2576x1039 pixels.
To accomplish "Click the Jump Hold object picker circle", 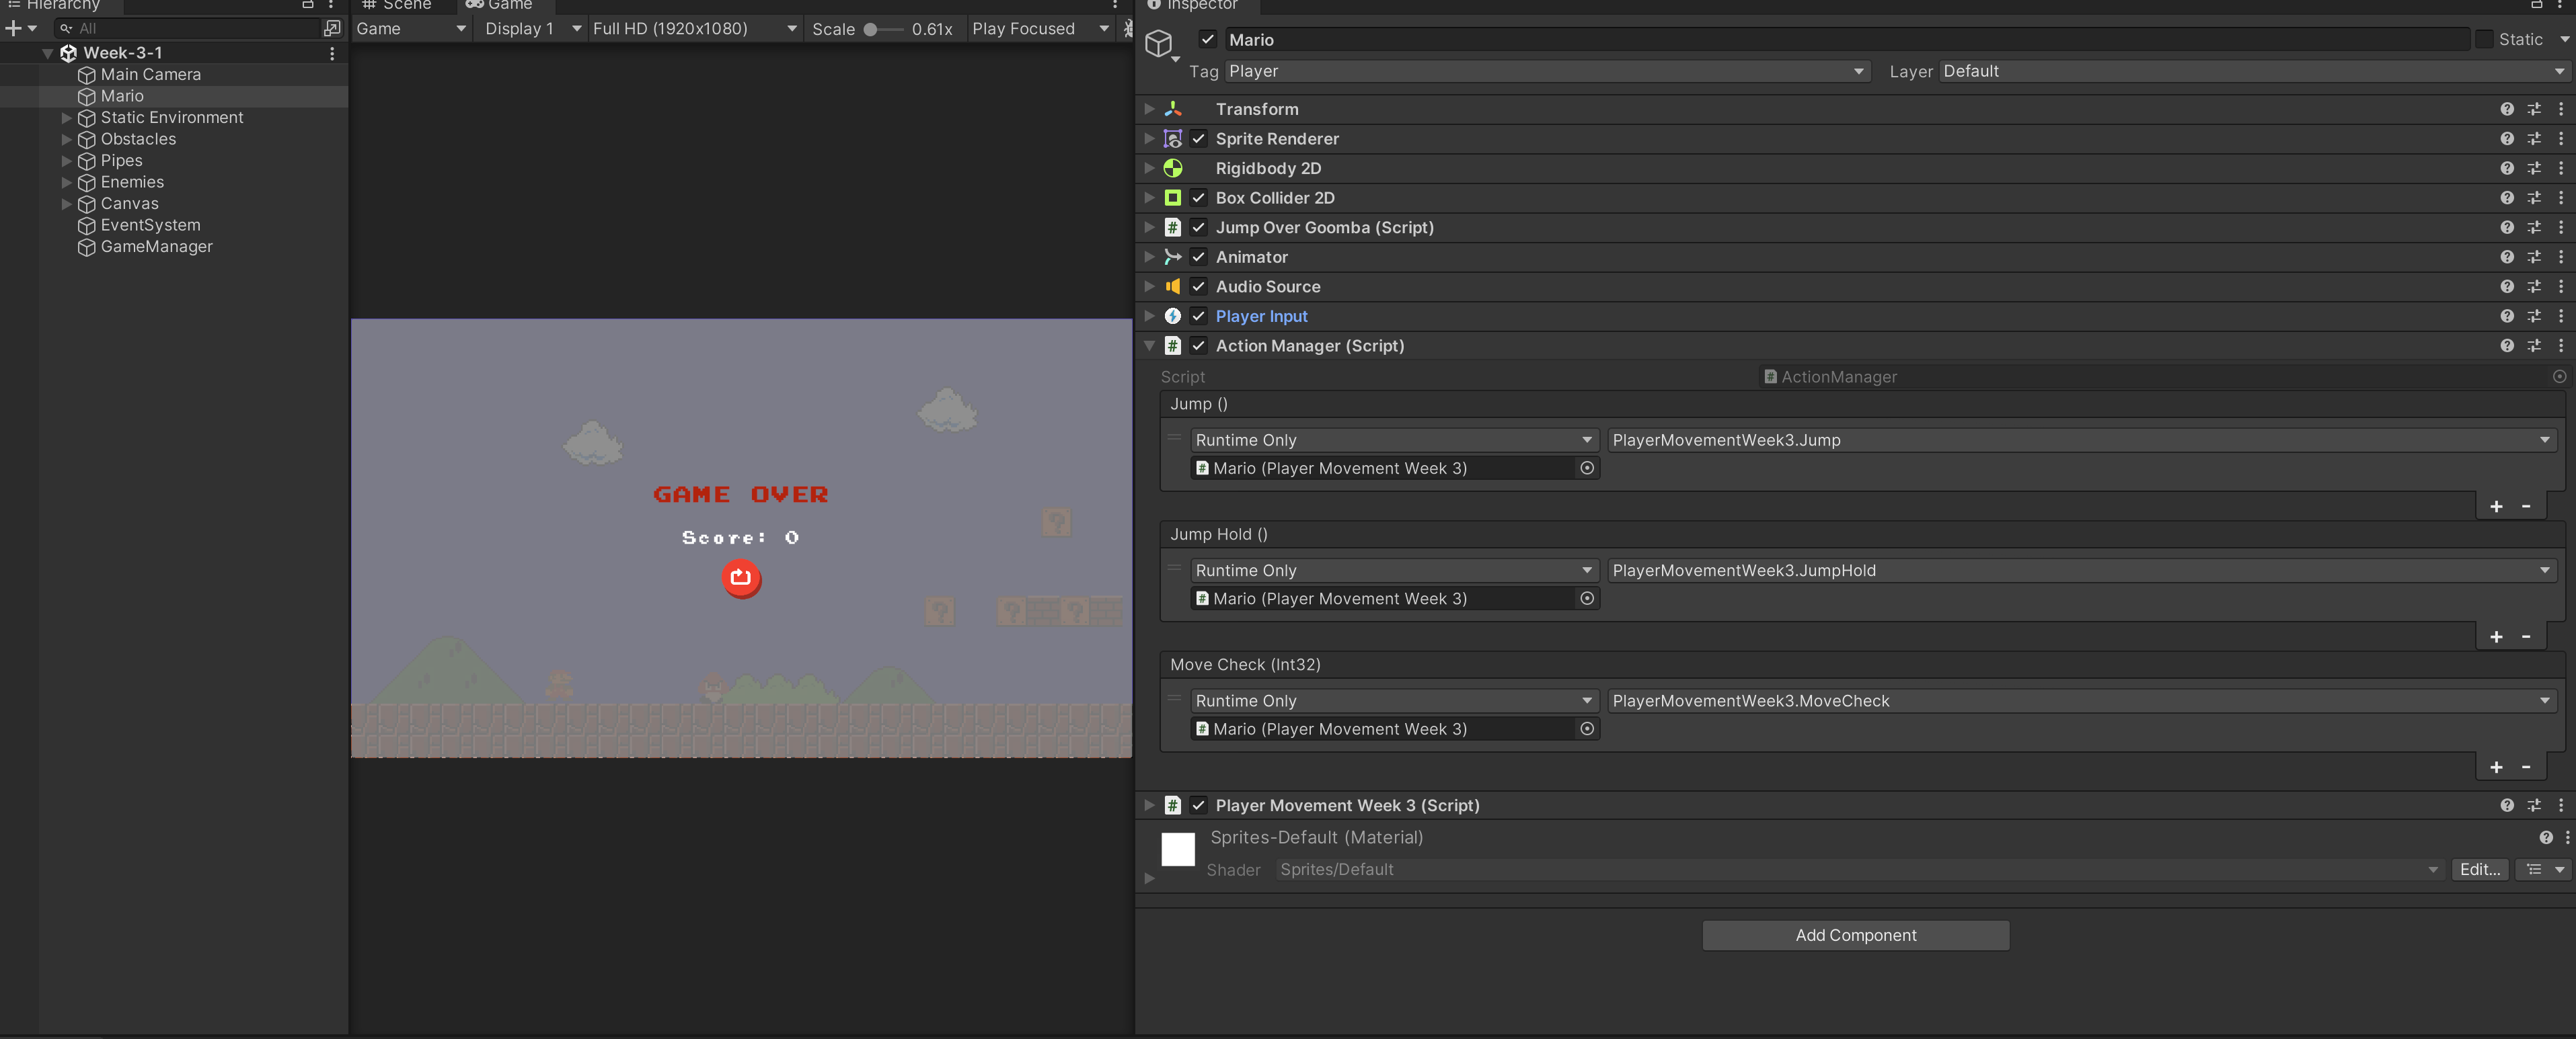I will click(1587, 598).
